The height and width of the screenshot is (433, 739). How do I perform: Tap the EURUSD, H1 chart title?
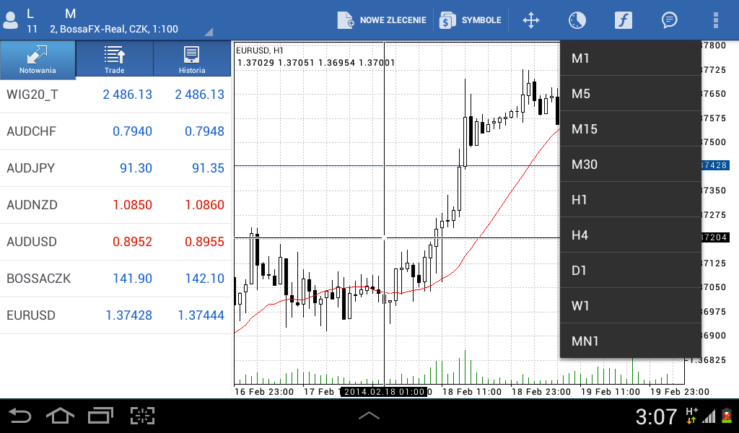[x=260, y=51]
